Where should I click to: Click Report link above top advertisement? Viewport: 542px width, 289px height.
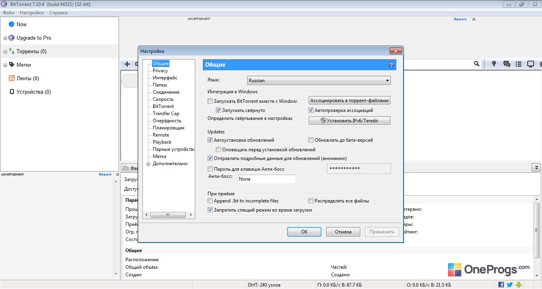click(460, 19)
